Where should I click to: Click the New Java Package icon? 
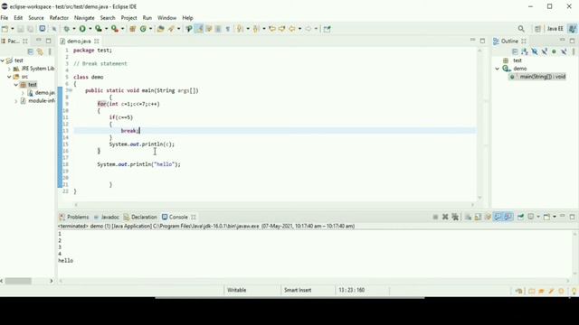132,29
